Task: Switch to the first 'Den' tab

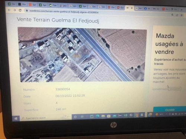Action: click(12, 4)
